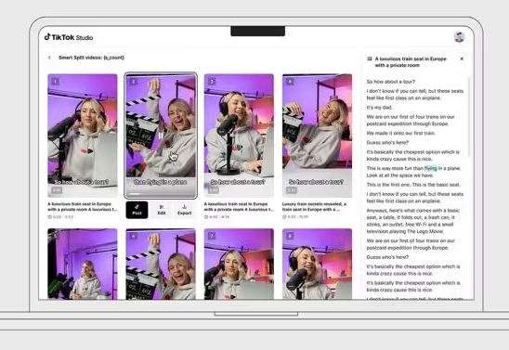The image size is (509, 350).
Task: Click the clock icon under clip 3
Action: (206, 216)
